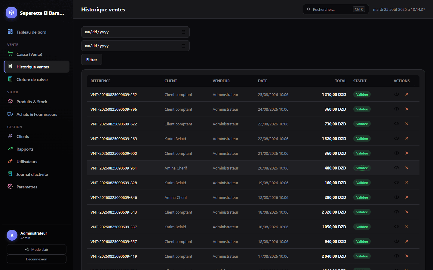The image size is (433, 270).
Task: View details of sale VNT-20260825090609-269
Action: [397, 138]
